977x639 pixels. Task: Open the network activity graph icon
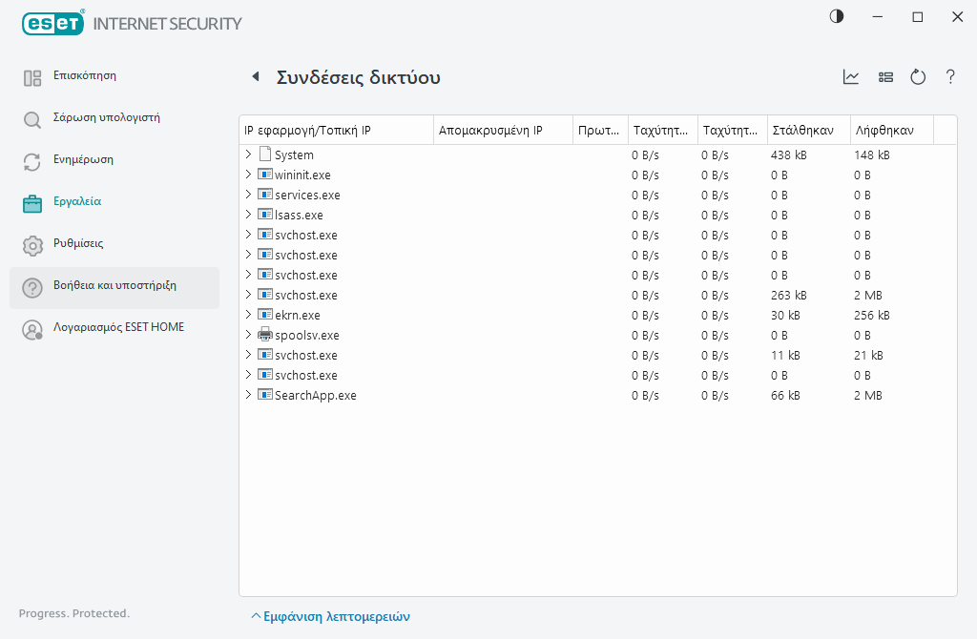coord(851,77)
